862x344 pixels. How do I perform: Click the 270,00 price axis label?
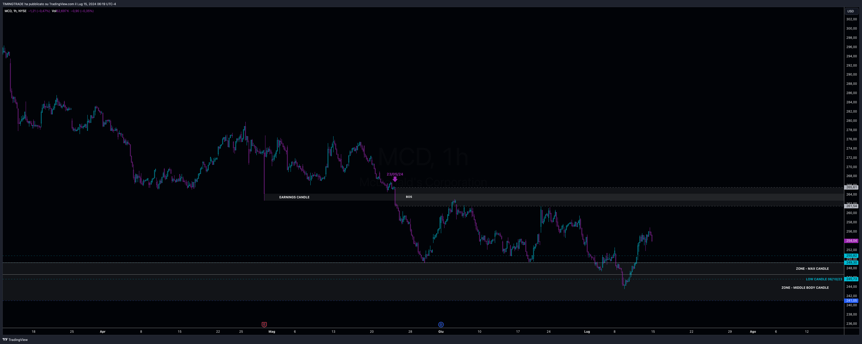(x=851, y=167)
